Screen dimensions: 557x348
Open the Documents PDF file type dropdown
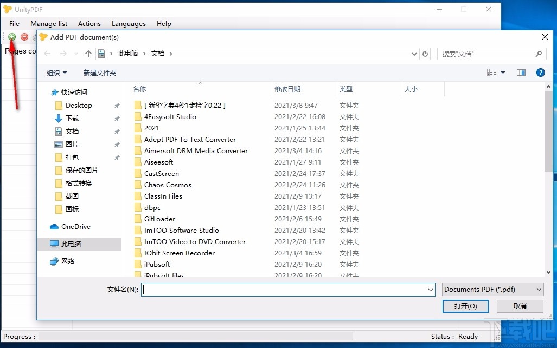coord(492,289)
